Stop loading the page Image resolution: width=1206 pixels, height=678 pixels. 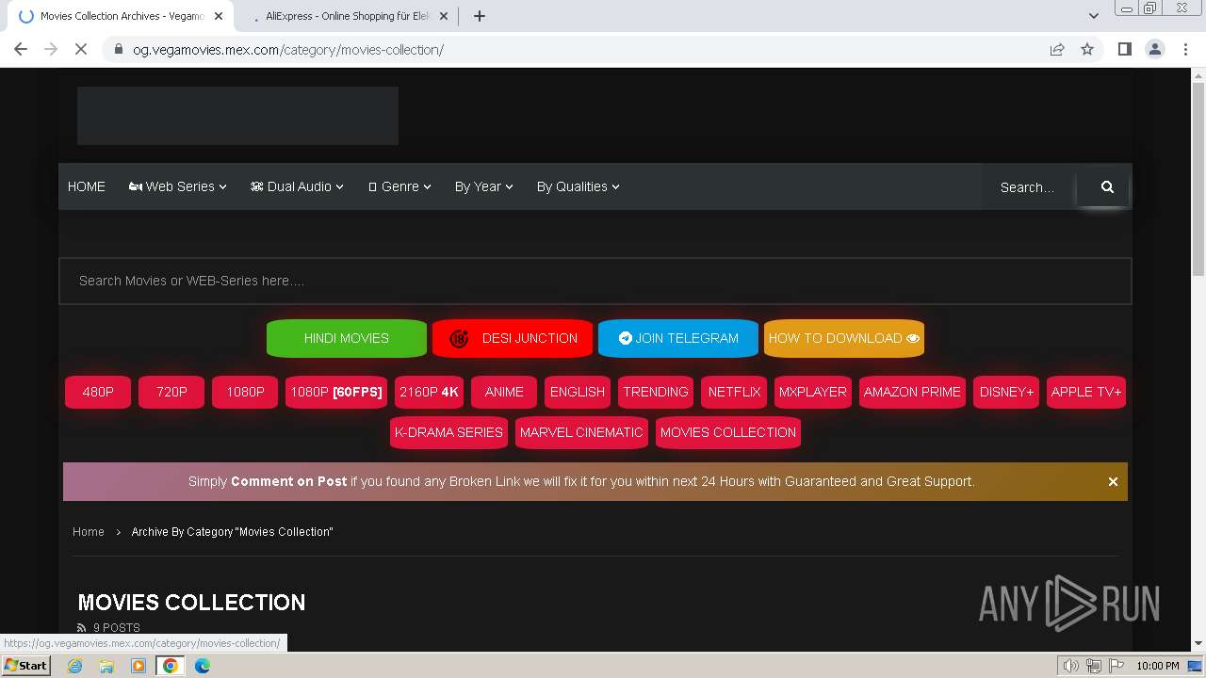pos(81,49)
